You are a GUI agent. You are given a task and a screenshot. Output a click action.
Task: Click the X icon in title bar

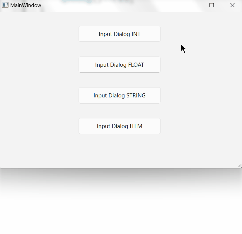[232, 5]
